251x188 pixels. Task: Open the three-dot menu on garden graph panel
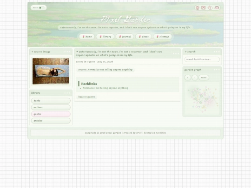pos(217,70)
